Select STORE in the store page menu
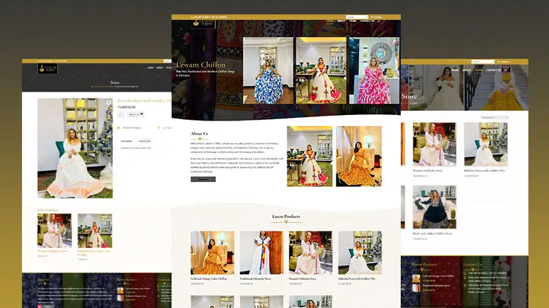 [x=478, y=70]
